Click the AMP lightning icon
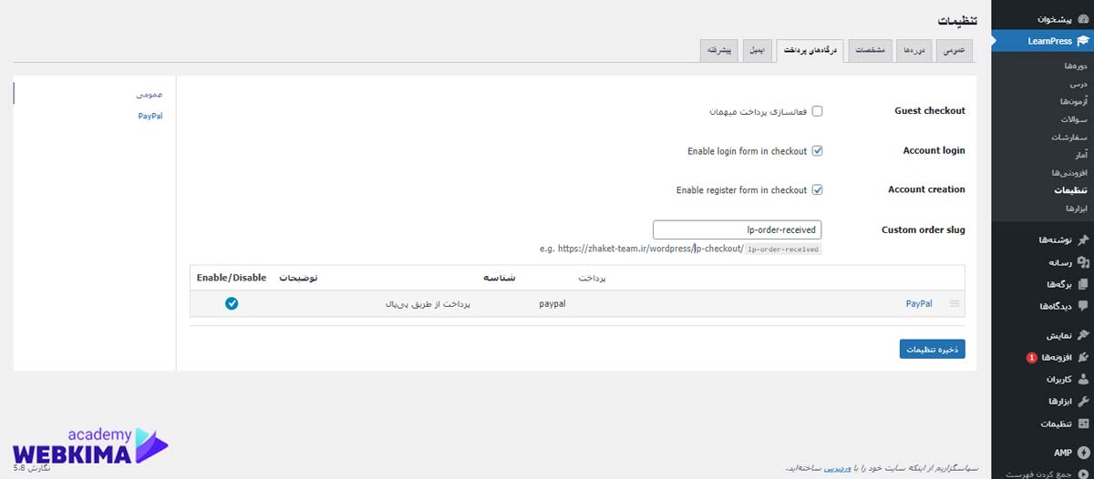 pyautogui.click(x=1082, y=452)
